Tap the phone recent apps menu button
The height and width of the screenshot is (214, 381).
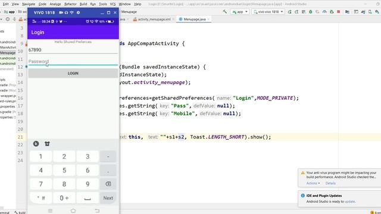(50, 210)
